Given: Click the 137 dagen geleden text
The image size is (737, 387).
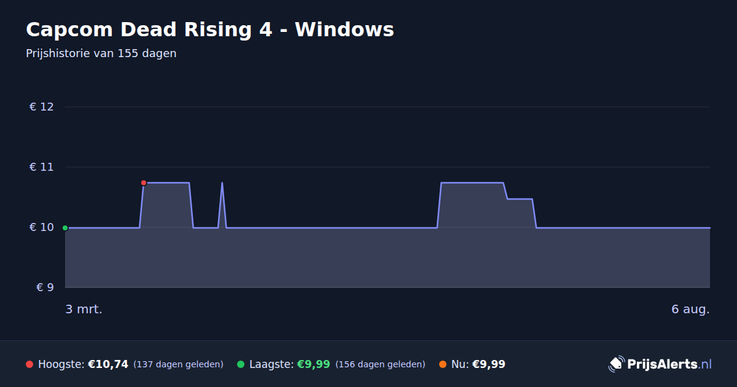Looking at the screenshot, I should pyautogui.click(x=178, y=364).
